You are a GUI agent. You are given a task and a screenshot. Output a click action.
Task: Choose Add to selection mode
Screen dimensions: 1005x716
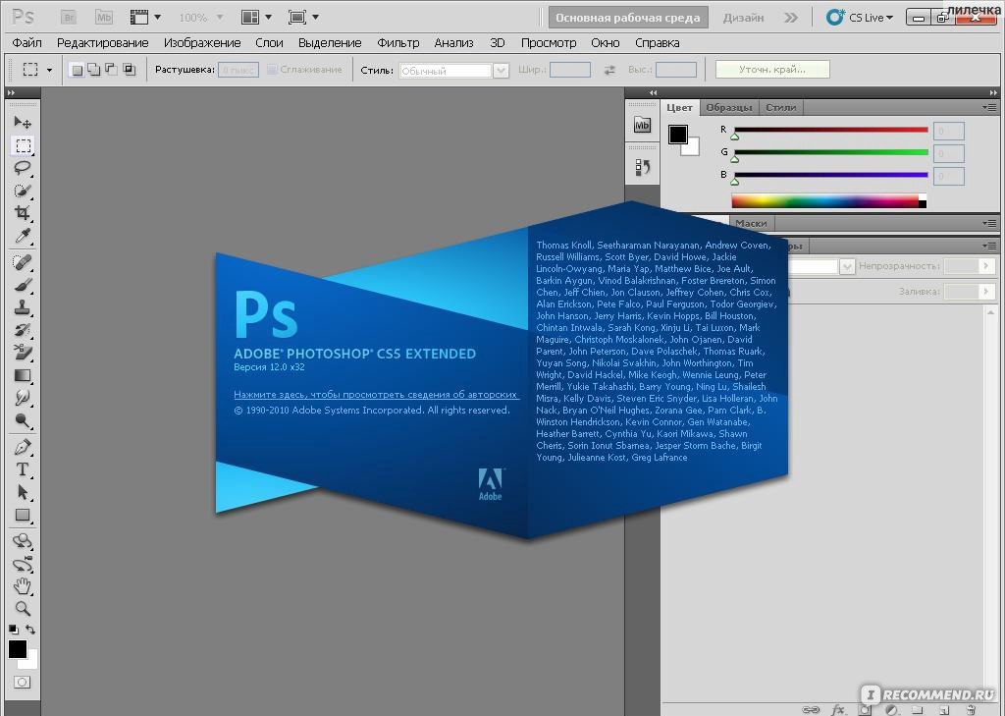pyautogui.click(x=94, y=70)
